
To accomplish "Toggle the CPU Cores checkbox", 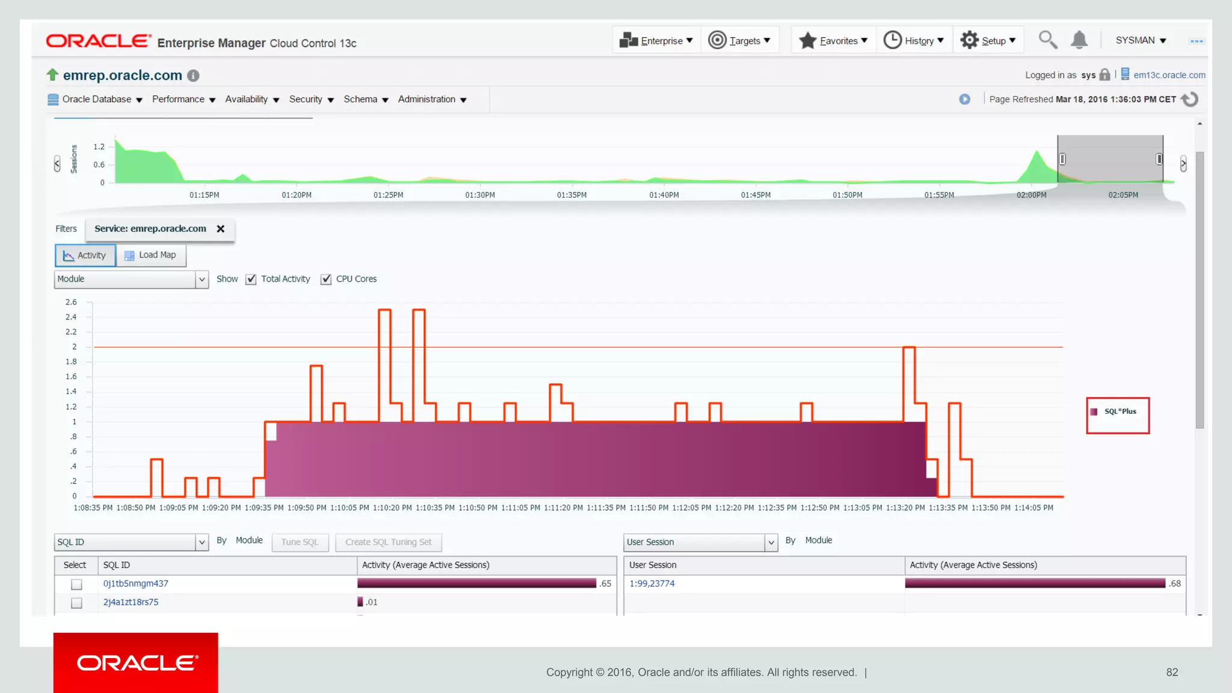I will point(326,279).
